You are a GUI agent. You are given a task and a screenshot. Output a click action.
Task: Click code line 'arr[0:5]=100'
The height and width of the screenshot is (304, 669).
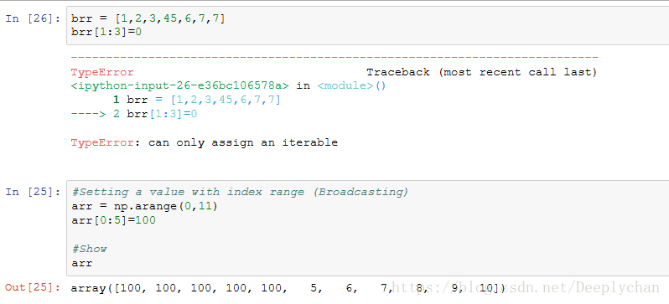tap(113, 220)
